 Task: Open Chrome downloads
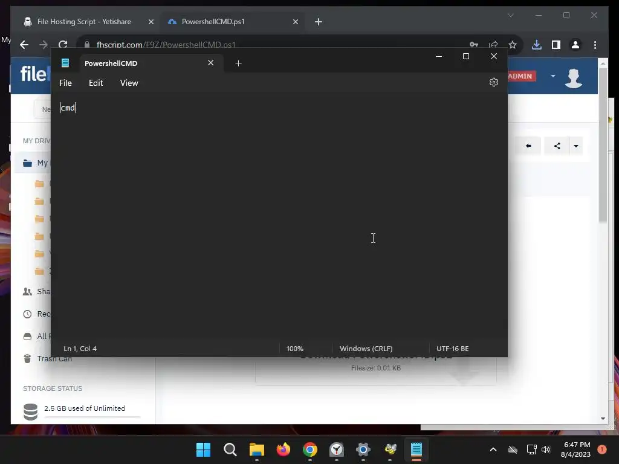click(537, 45)
